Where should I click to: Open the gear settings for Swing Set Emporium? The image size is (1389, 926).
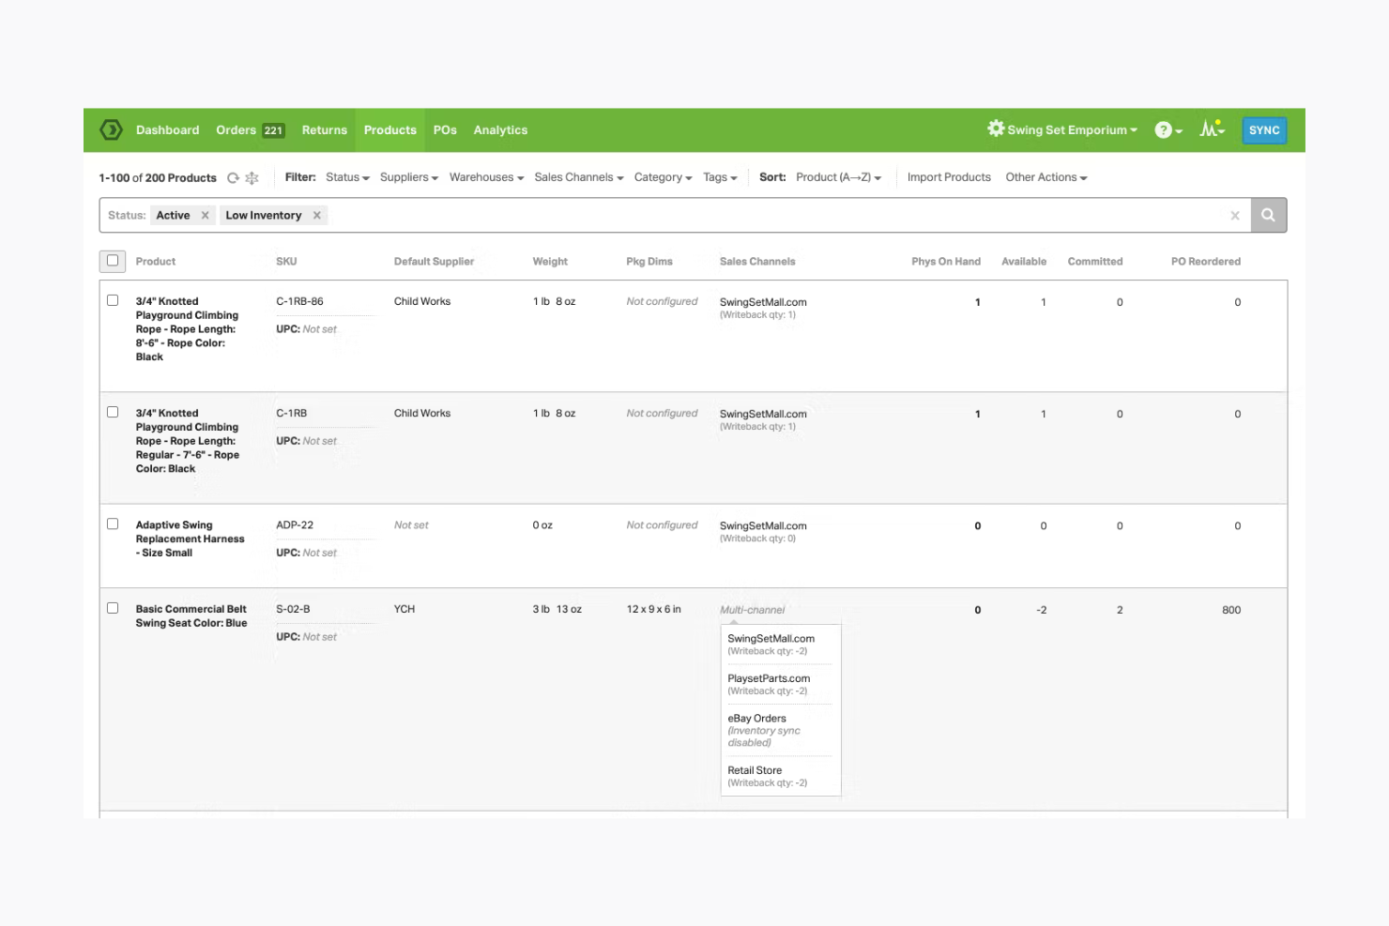tap(996, 129)
